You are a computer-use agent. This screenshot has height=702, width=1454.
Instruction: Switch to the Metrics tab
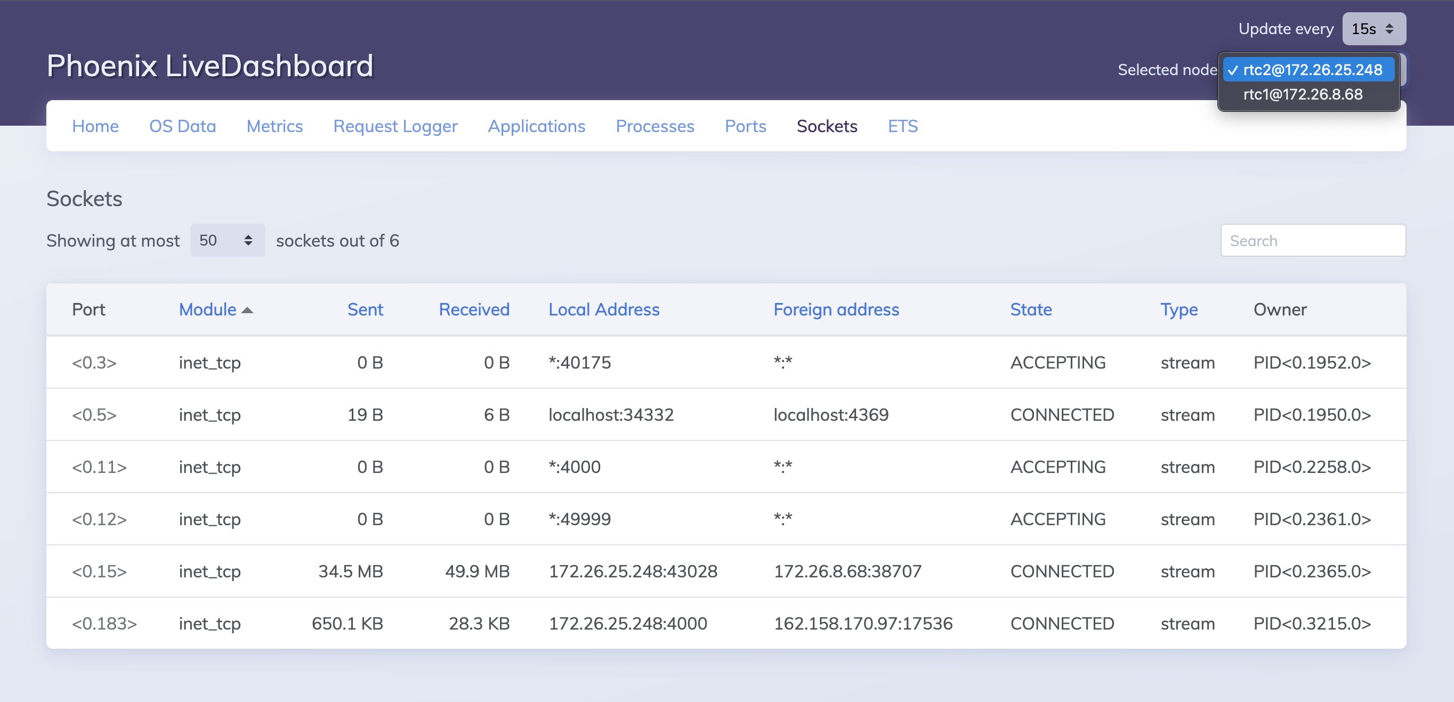(275, 126)
